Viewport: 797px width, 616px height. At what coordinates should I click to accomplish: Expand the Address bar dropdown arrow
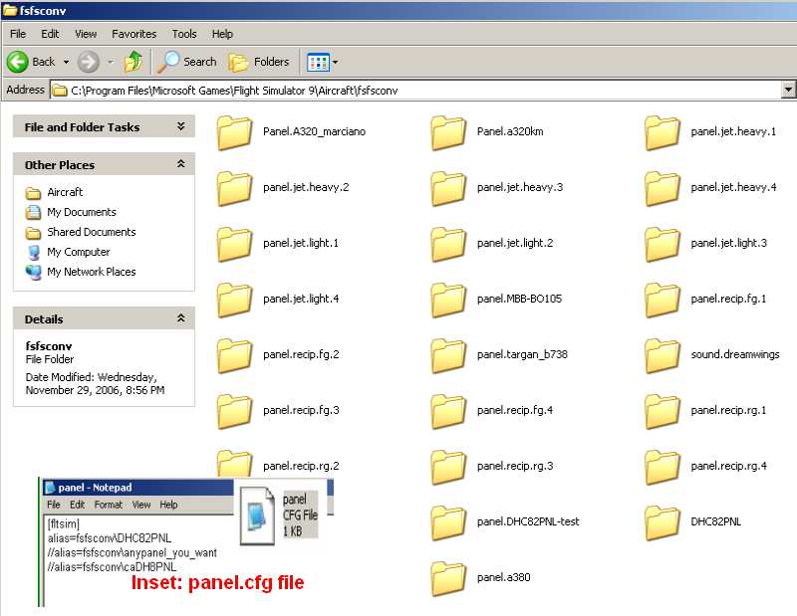[788, 90]
